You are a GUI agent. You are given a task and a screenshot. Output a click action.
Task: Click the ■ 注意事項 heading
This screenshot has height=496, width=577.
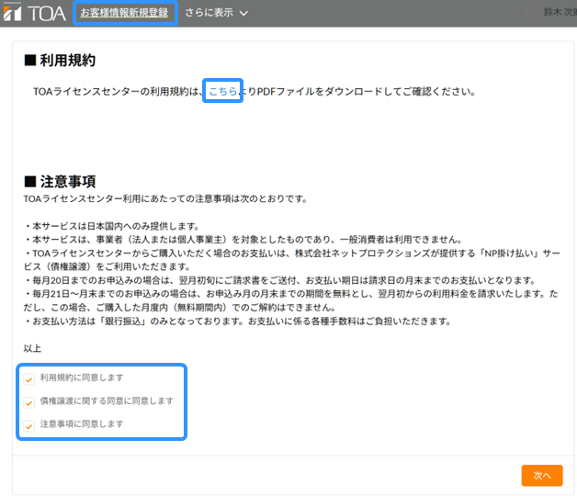60,181
